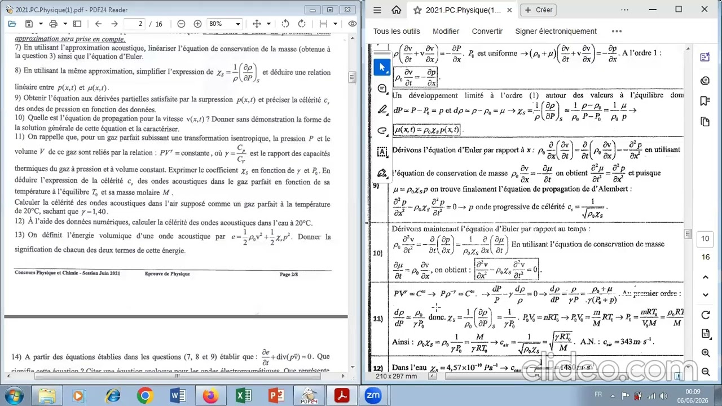Rotate the page clockwise
The width and height of the screenshot is (722, 406).
point(302,24)
